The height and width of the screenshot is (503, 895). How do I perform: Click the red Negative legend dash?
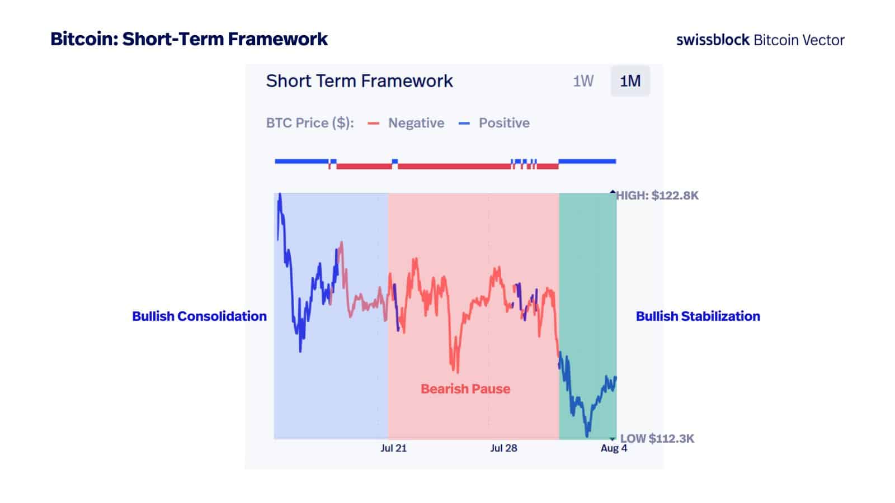[x=374, y=124]
